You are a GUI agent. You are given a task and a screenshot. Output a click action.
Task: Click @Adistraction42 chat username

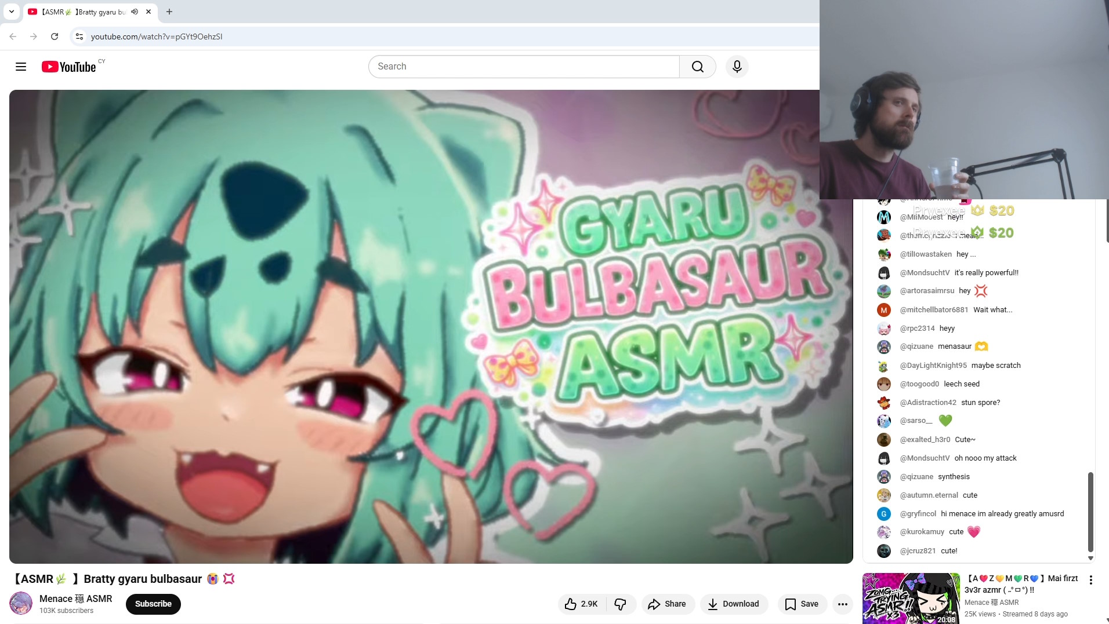(928, 403)
